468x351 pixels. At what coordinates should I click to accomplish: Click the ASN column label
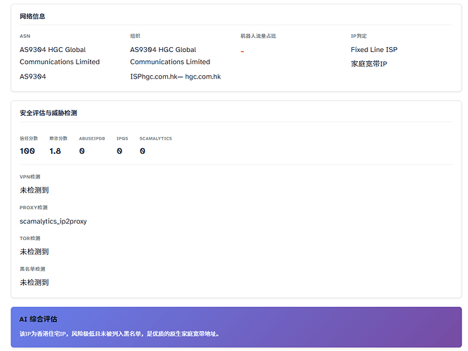click(x=25, y=36)
